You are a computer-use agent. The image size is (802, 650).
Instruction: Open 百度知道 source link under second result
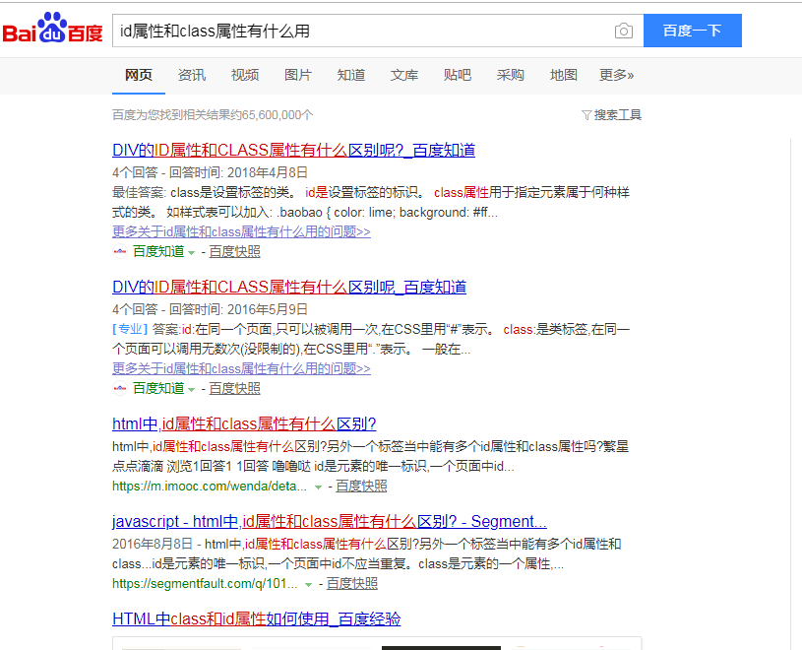click(158, 388)
